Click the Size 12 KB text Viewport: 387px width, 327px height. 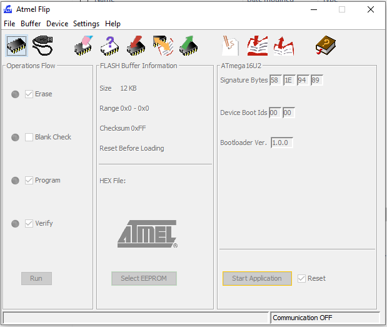click(x=118, y=88)
